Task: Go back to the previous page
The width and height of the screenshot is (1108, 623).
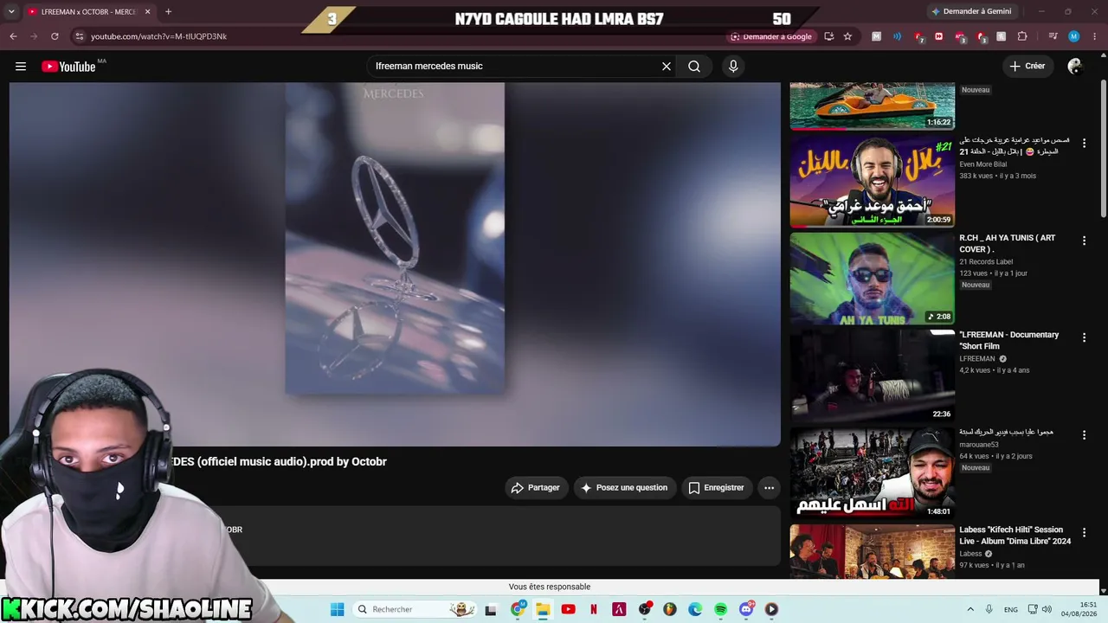Action: click(x=13, y=36)
